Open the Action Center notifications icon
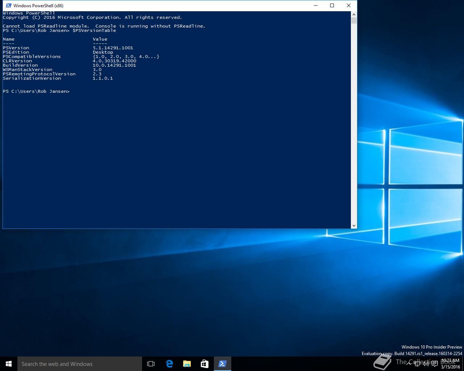 (434, 364)
